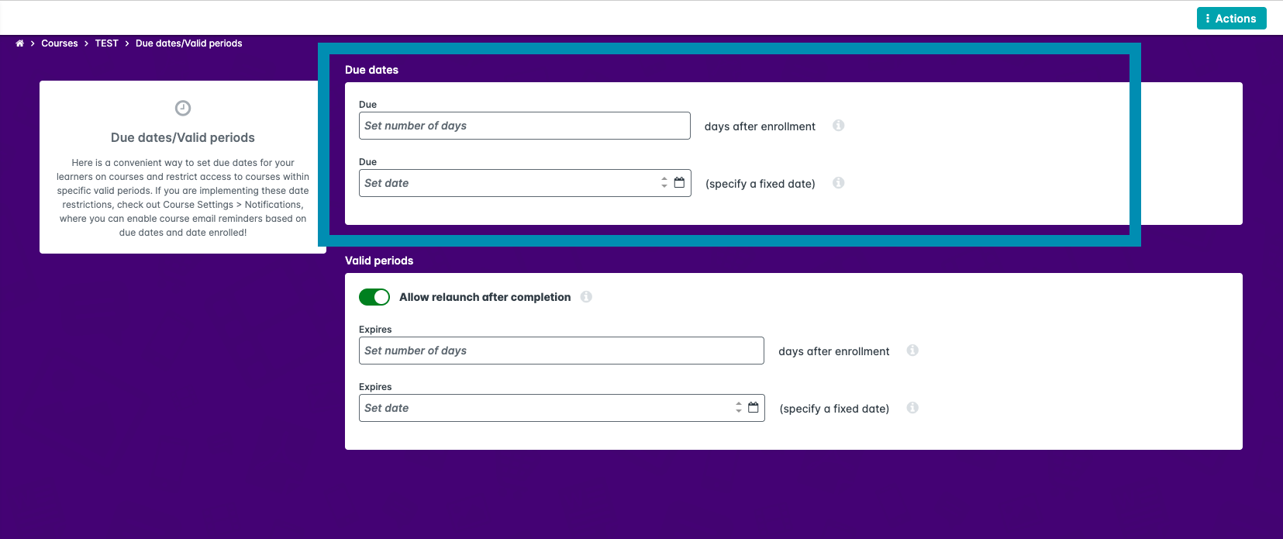Open TEST course breadcrumb link

pos(107,43)
